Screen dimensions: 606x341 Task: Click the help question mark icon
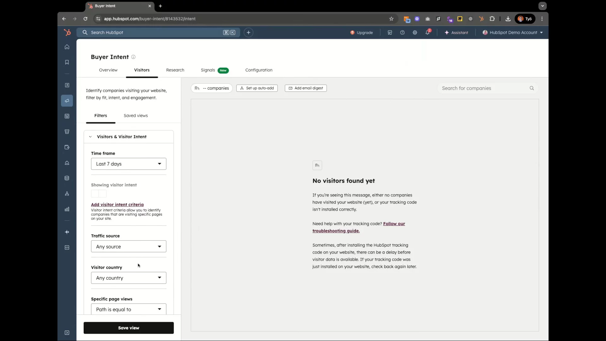[x=402, y=33]
